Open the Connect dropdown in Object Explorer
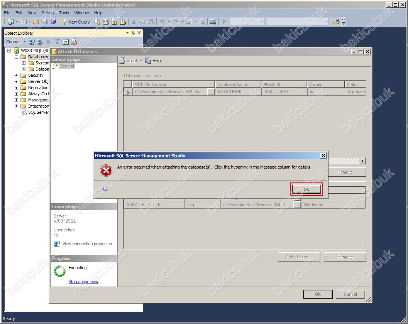Screen dimensions: 408x324 click(24, 42)
